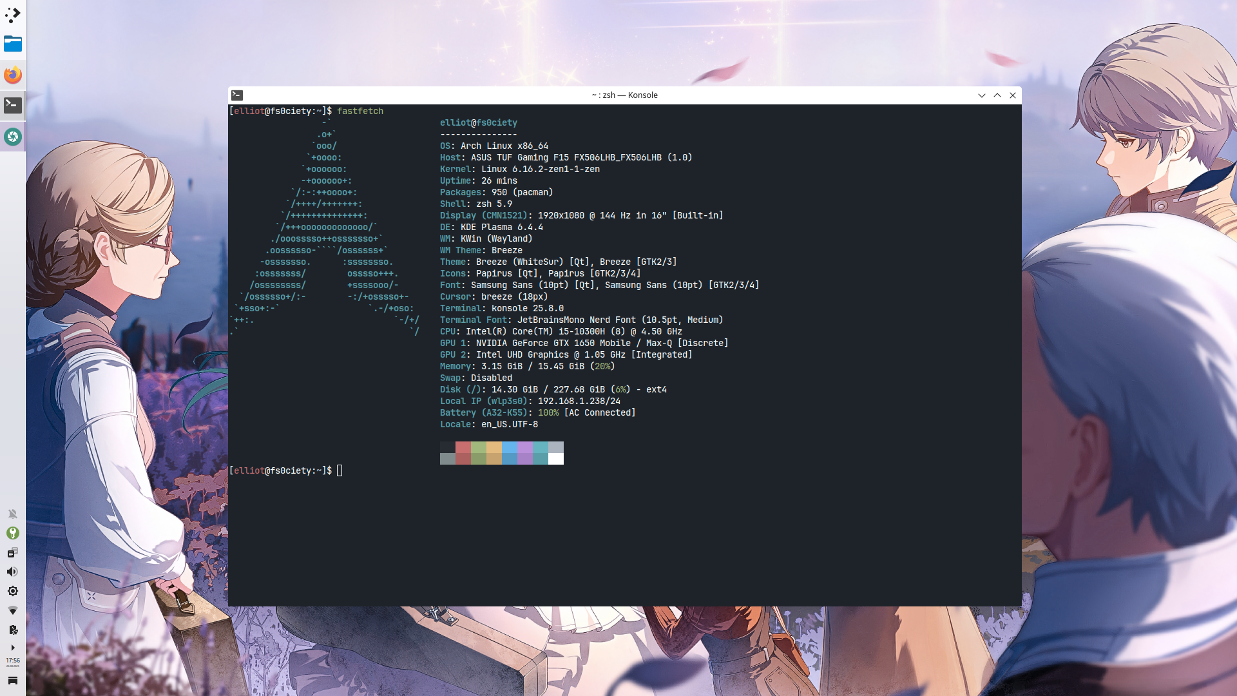Open the KDE application launcher
Screen dimensions: 1237x696
[x=13, y=14]
